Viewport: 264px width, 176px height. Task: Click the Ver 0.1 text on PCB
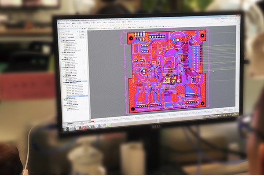(171, 78)
